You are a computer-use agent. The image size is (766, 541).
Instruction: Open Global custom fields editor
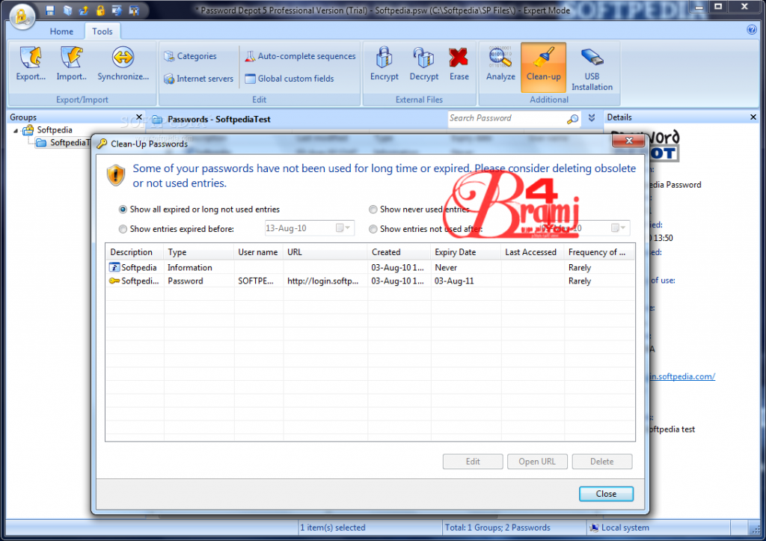(x=289, y=79)
